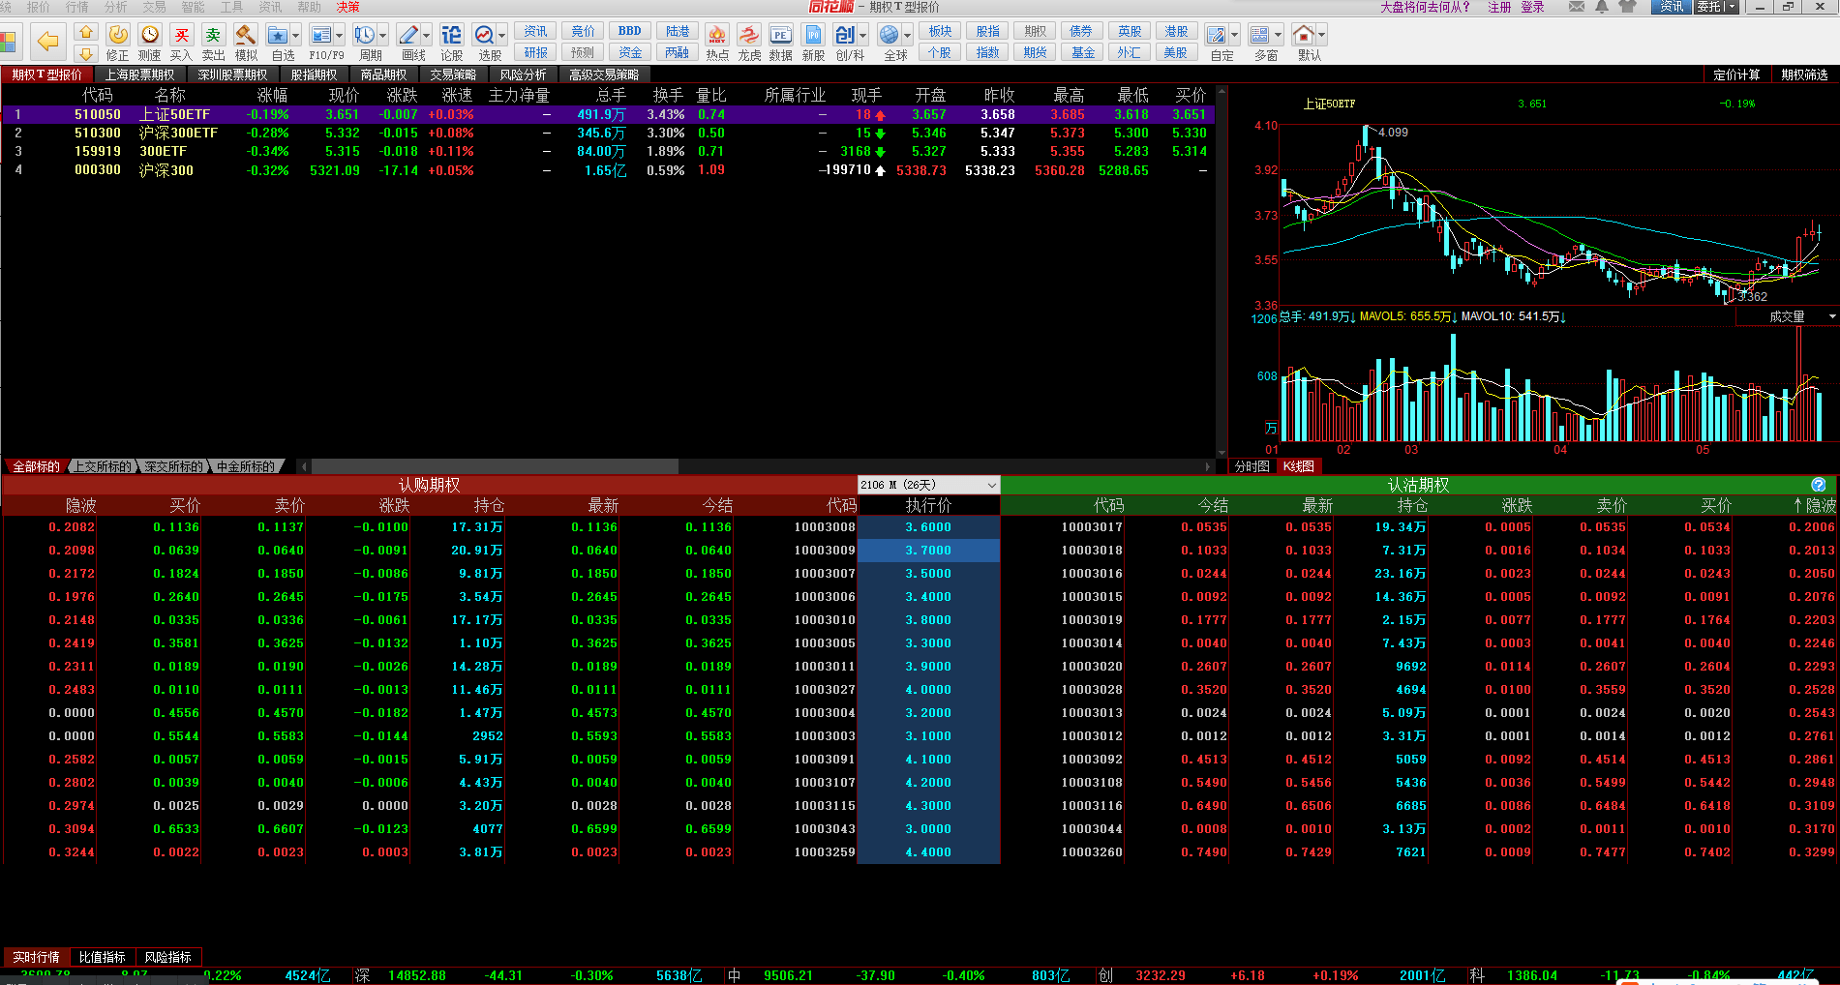1840x985 pixels.
Task: Click the 买入 (buy) toolbar icon
Action: click(181, 36)
